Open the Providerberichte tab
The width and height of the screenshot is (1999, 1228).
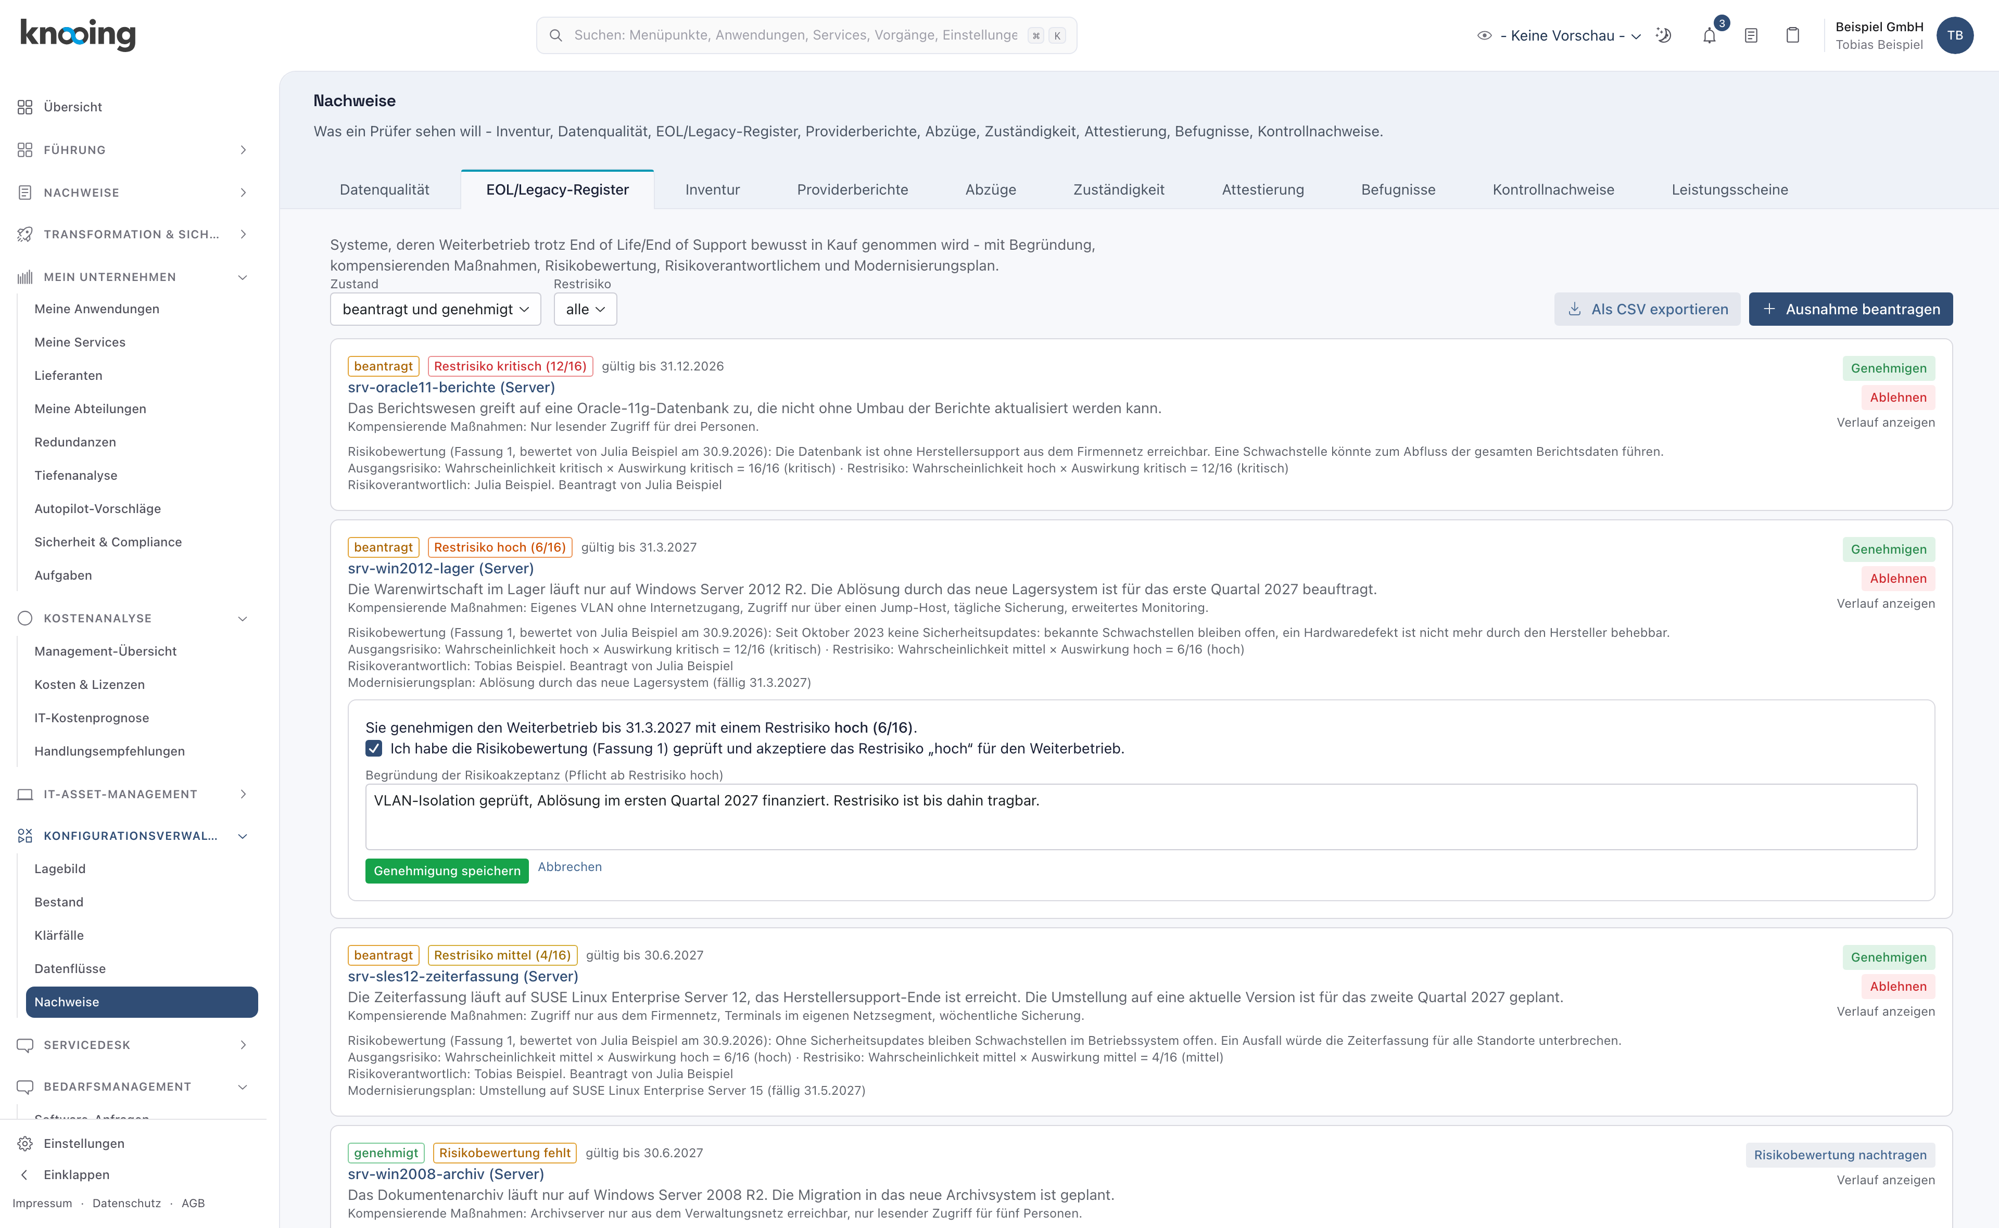coord(852,190)
